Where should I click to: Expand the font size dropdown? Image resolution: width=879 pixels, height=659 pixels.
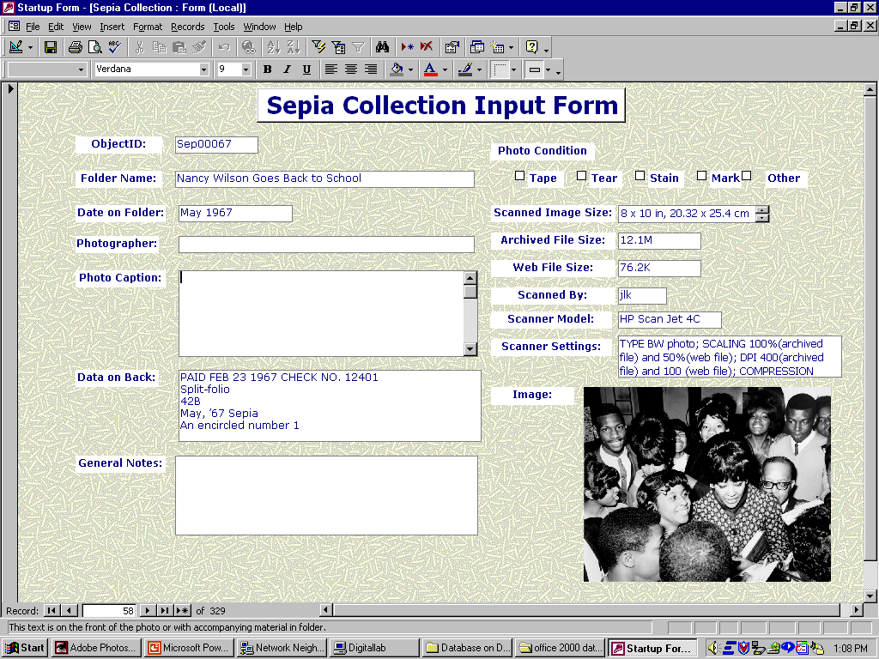pyautogui.click(x=246, y=70)
